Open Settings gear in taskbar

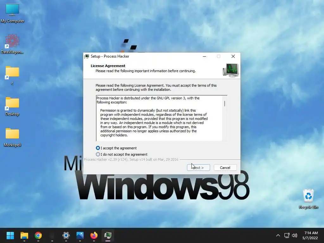pos(66,235)
